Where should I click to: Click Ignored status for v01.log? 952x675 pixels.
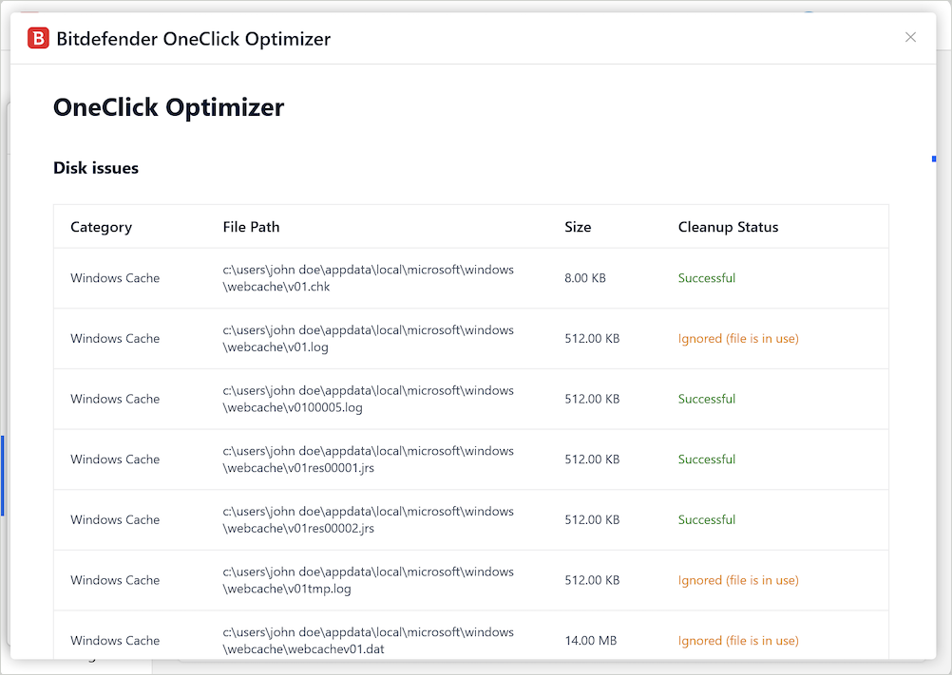[738, 338]
